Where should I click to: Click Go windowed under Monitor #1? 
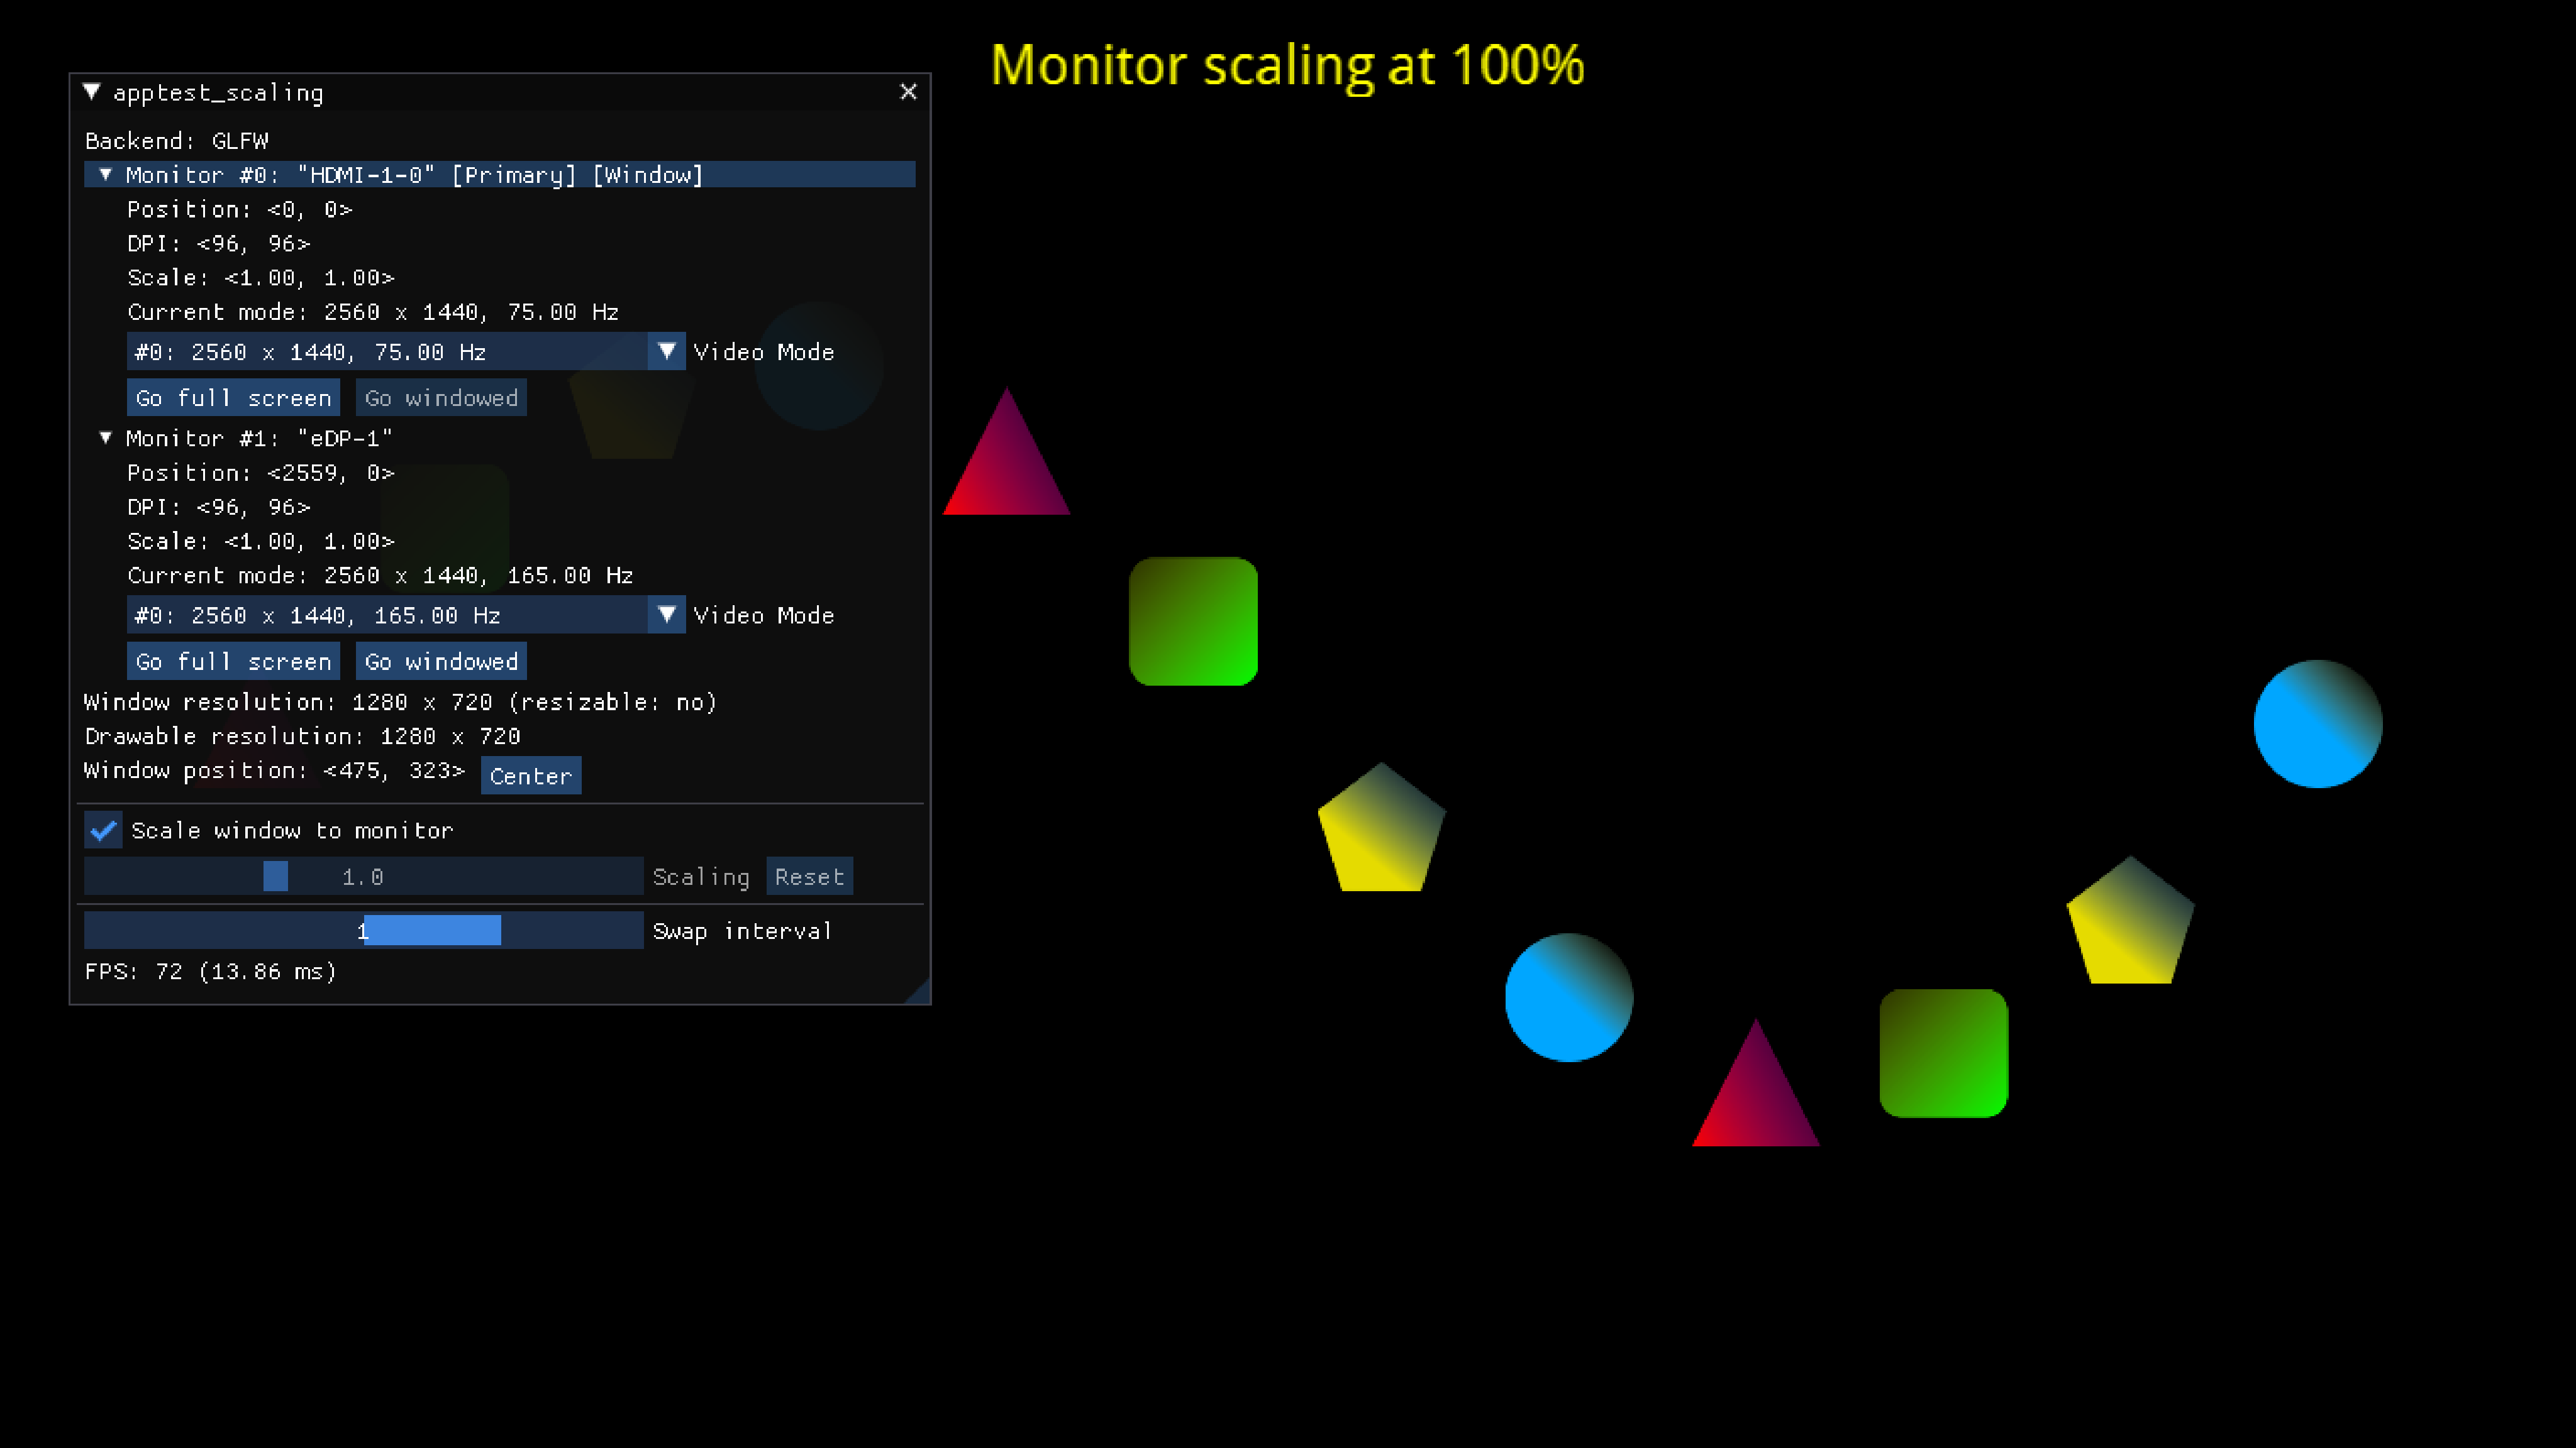point(441,661)
